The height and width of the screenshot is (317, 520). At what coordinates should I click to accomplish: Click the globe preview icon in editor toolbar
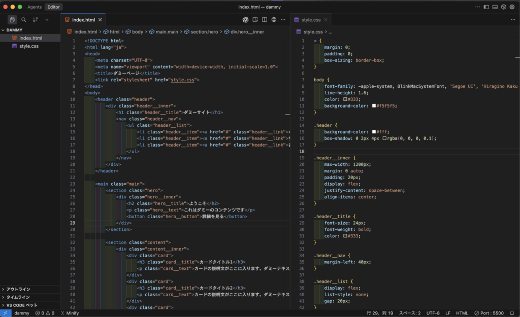coord(274,20)
